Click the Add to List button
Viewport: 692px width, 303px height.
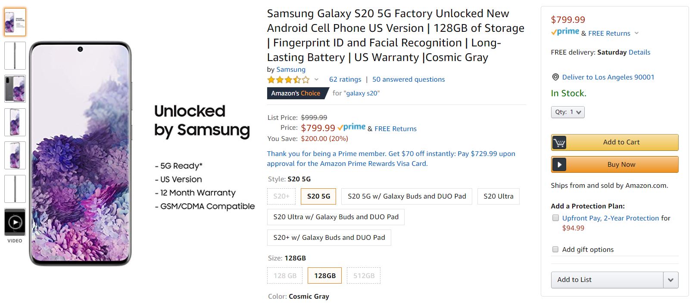(607, 280)
